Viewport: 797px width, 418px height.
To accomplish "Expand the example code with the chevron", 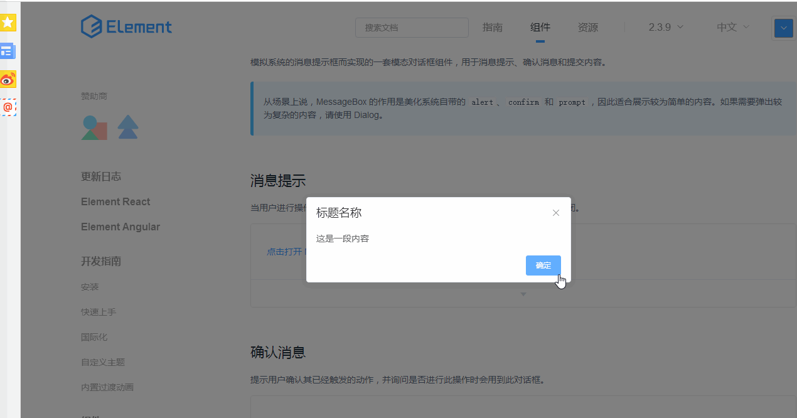I will pos(523,293).
